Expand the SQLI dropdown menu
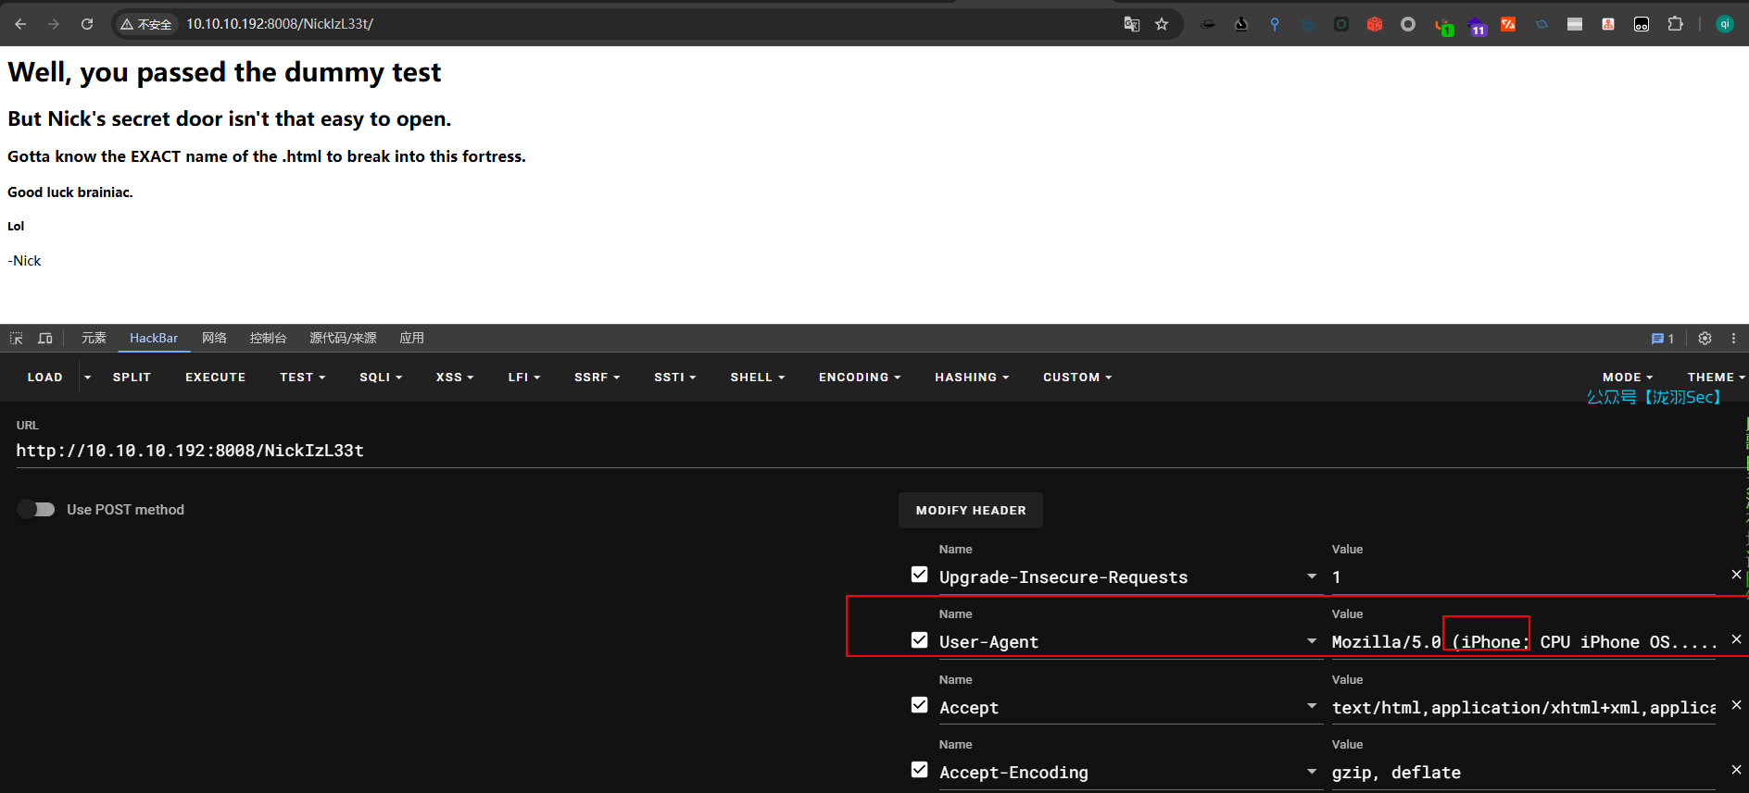Viewport: 1749px width, 793px height. (381, 378)
